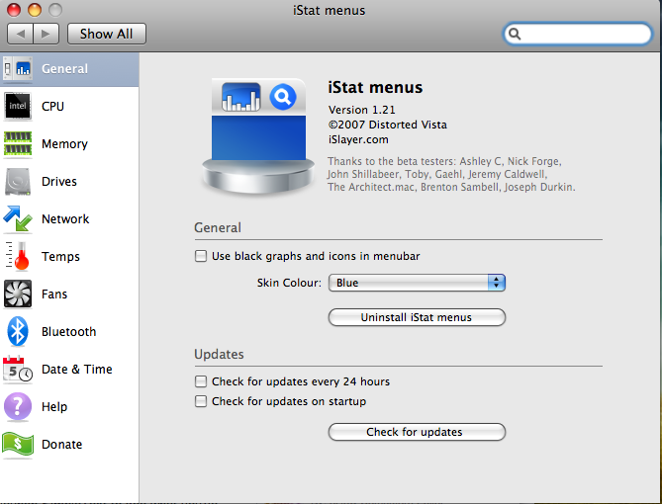Click the Network arrows icon
Screen dimensions: 662x504
(17, 218)
